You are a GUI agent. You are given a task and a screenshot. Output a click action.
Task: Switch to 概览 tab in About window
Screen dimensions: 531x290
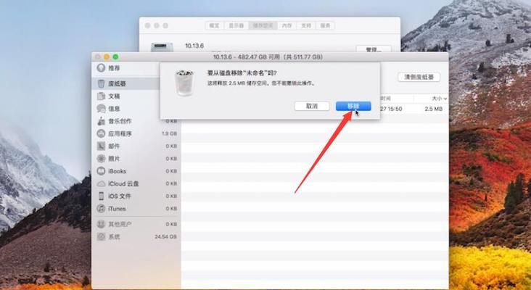[215, 25]
